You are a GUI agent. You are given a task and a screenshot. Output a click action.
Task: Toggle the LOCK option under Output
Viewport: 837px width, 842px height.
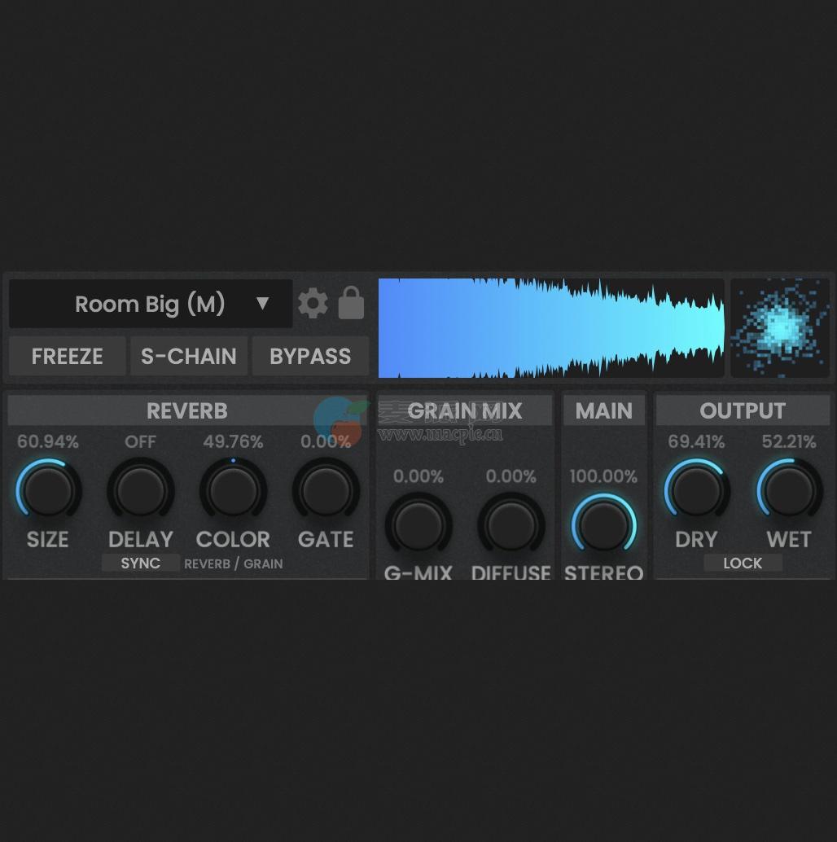tap(743, 563)
